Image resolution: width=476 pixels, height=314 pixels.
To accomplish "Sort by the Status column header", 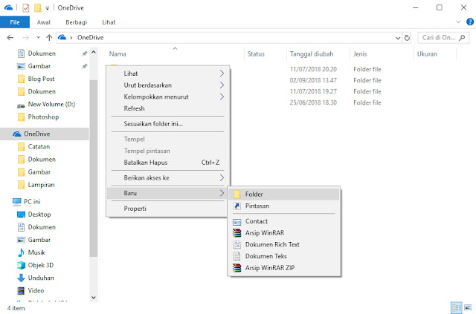I will click(x=256, y=54).
